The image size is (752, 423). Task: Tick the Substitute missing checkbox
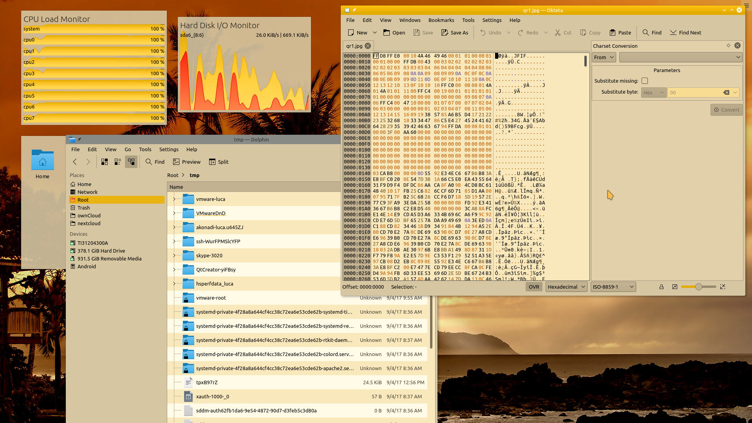tap(645, 81)
